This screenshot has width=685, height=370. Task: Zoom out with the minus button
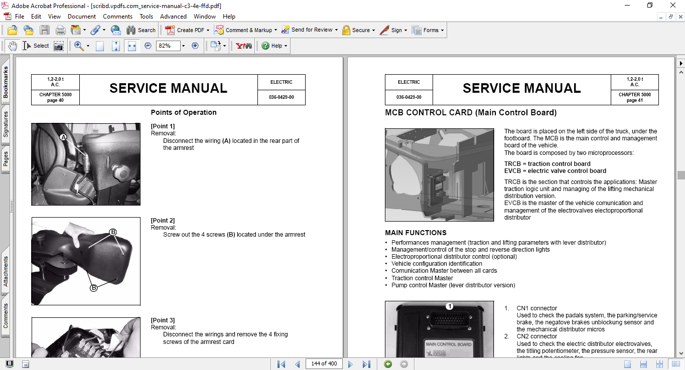pos(148,46)
